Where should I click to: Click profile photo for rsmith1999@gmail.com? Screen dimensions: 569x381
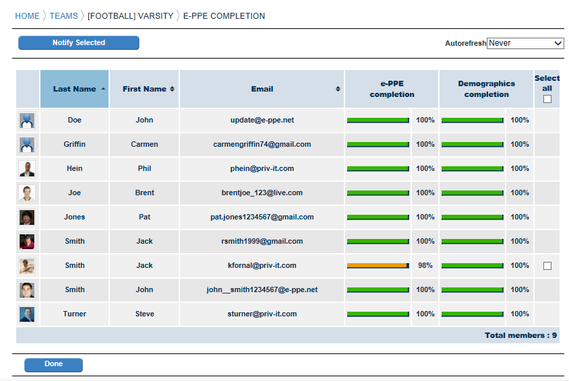click(27, 242)
